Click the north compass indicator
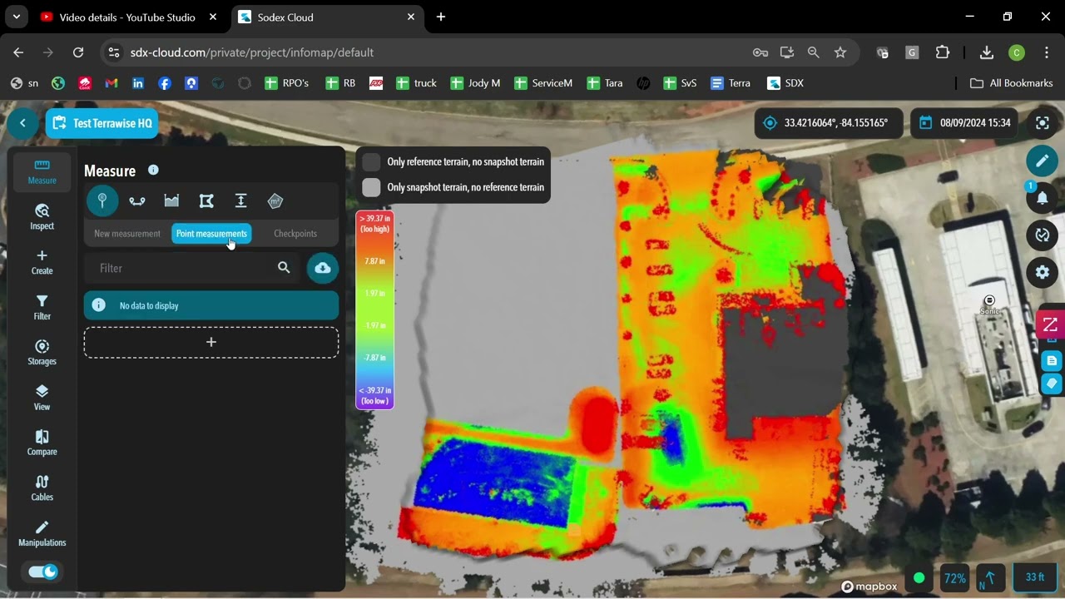The height and width of the screenshot is (599, 1065). [990, 577]
